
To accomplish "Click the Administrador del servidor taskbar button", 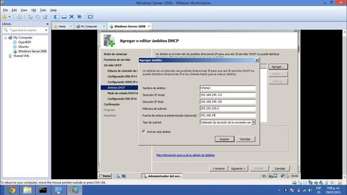I will click(162, 176).
